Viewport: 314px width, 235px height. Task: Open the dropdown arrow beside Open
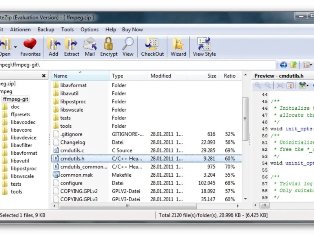pyautogui.click(x=15, y=47)
